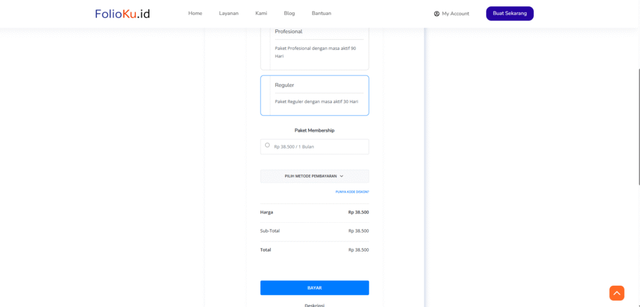Click the FolioKu.id logo
Viewport: 640px width, 307px height.
click(122, 13)
